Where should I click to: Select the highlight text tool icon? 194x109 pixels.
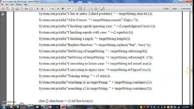coord(96,9)
